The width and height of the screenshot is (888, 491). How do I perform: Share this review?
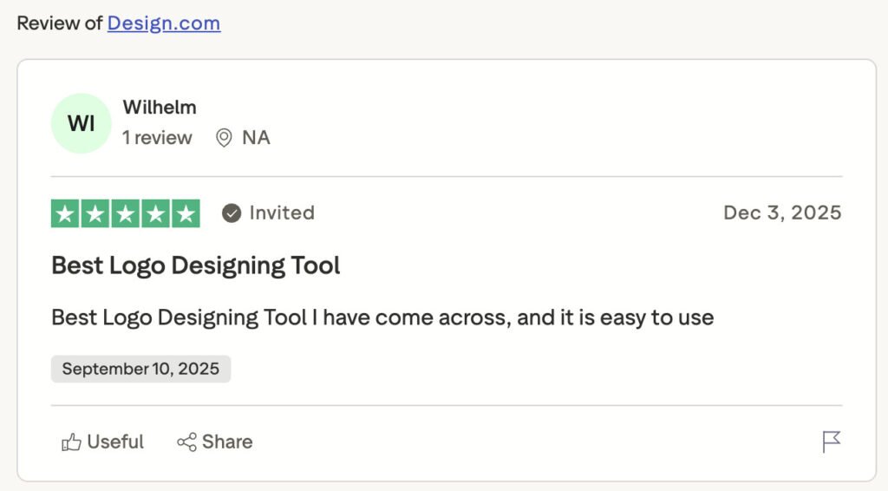pos(215,442)
